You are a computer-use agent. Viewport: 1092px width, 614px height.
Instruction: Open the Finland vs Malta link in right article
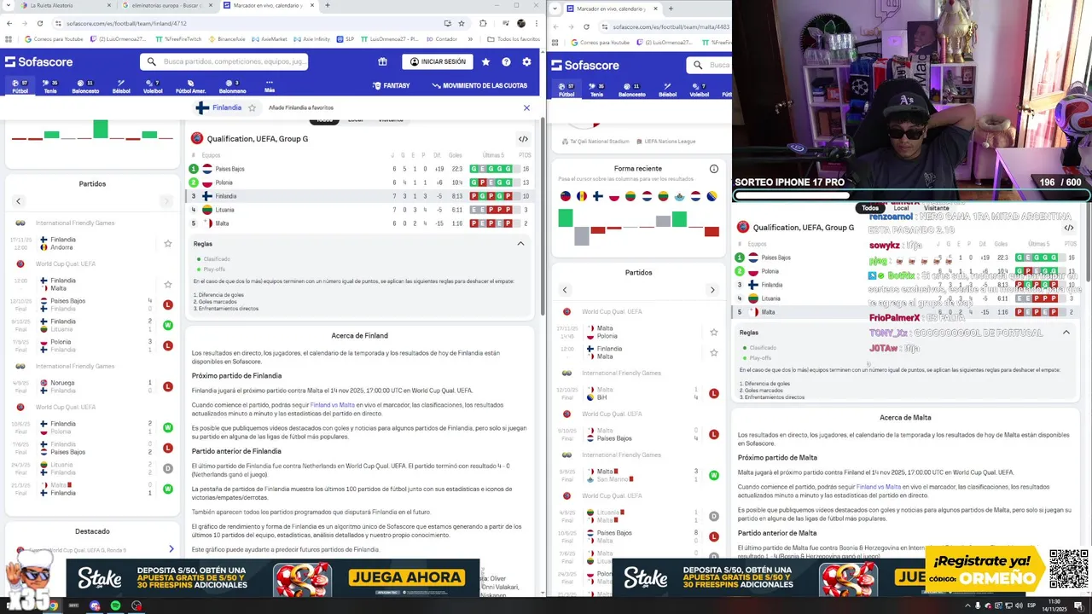(x=879, y=487)
